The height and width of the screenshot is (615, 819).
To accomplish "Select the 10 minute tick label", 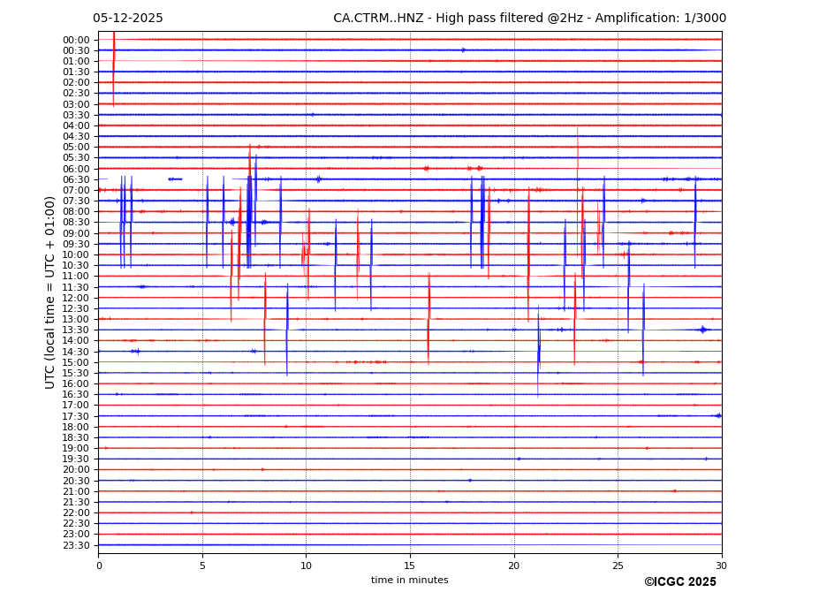I will click(x=307, y=565).
